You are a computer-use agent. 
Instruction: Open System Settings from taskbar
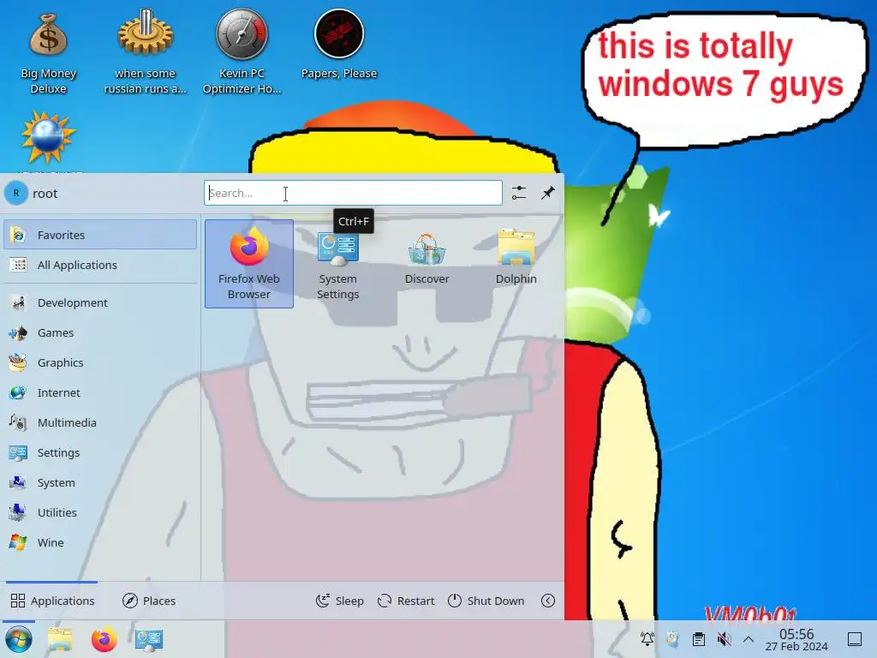click(x=149, y=639)
